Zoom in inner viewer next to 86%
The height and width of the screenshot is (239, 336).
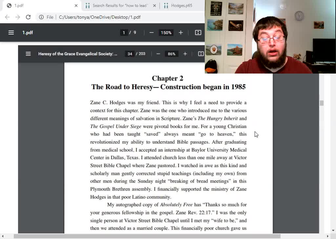pyautogui.click(x=185, y=54)
